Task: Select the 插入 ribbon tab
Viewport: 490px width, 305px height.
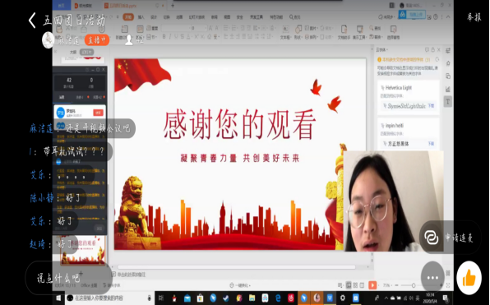Action: [141, 17]
